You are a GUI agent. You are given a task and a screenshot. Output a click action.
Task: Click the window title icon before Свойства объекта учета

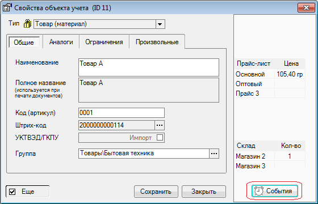pos(7,8)
